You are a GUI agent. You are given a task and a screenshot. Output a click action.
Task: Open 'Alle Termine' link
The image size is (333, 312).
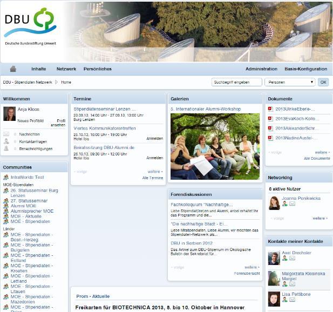point(152,178)
